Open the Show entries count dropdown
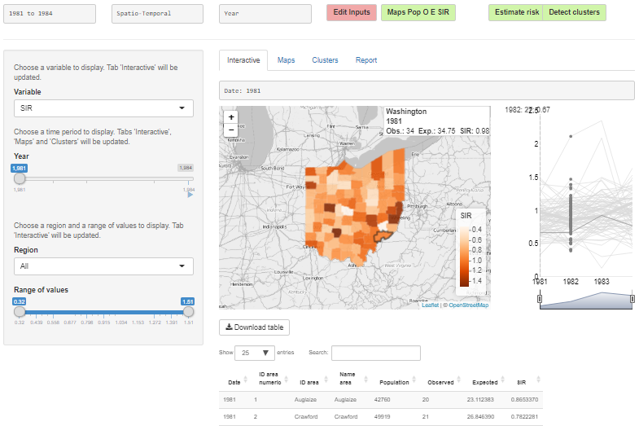639x426 pixels. pos(254,353)
